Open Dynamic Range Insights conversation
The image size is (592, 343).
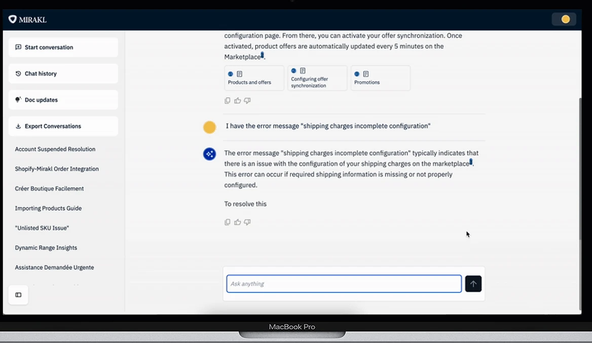[46, 248]
